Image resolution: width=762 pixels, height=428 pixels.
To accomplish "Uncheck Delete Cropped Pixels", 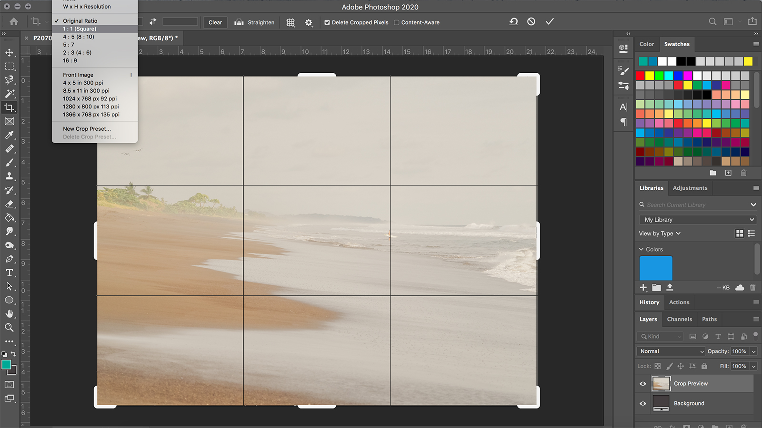I will 327,22.
